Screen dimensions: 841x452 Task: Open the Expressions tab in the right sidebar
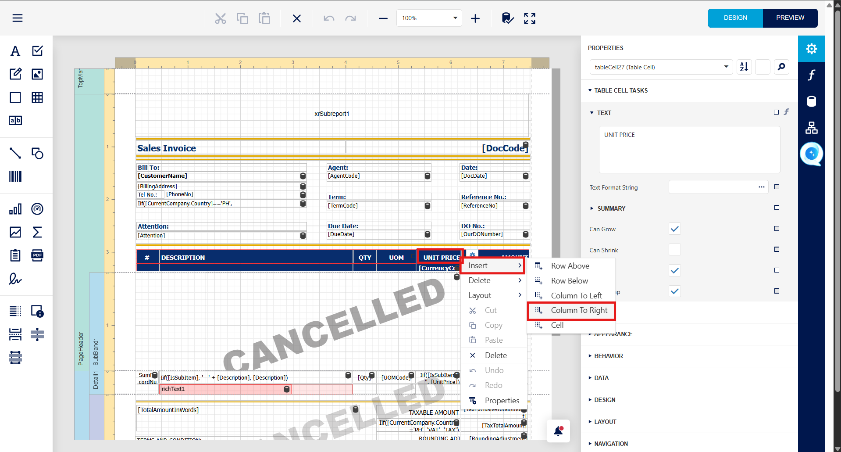tap(812, 75)
